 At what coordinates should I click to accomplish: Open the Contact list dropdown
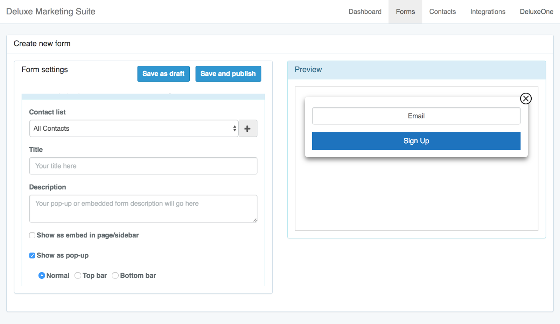point(134,129)
